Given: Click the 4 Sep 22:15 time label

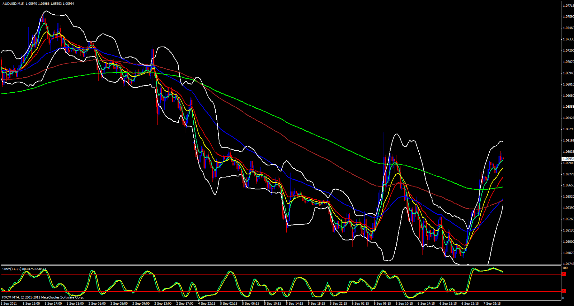Looking at the screenshot, I should click(207, 303).
